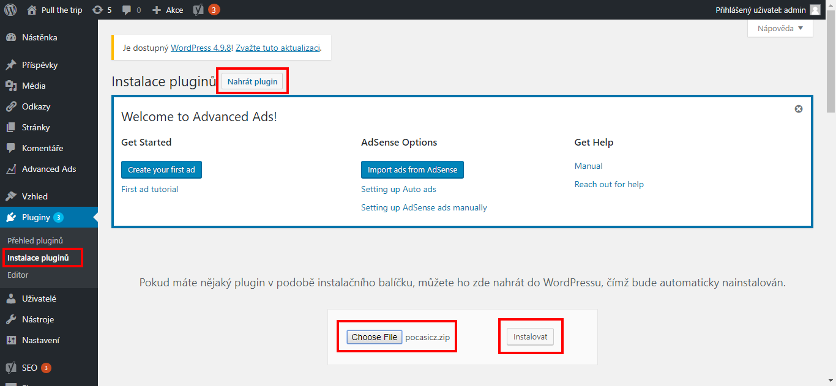
Task: Open the plugin Editor submenu item
Action: [x=18, y=275]
